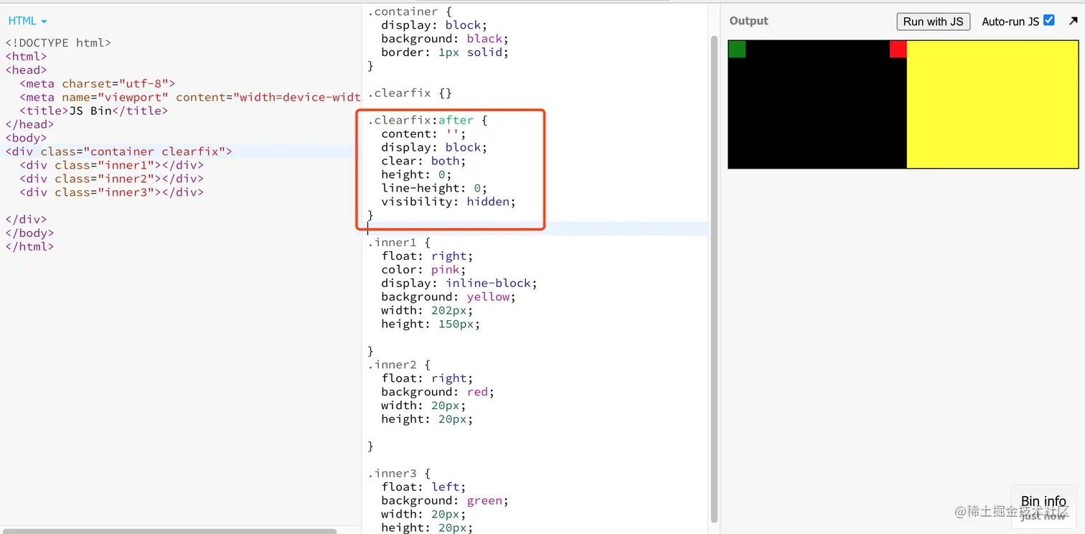Click the '<title>JS Bin</title>' line
Viewport: 1085px width, 534px height.
[93, 111]
